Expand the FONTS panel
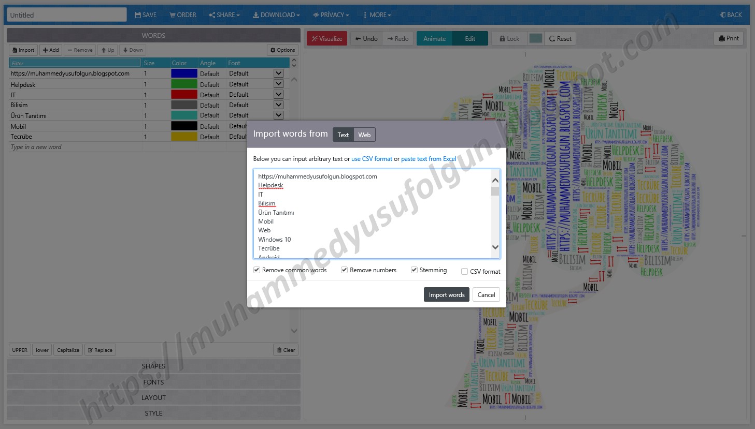The image size is (755, 429). pyautogui.click(x=153, y=382)
